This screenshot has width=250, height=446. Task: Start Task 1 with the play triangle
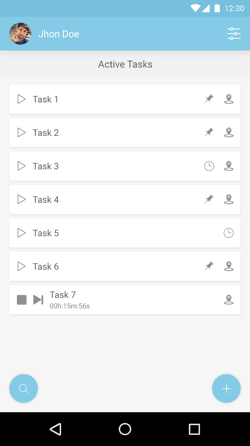tap(22, 99)
